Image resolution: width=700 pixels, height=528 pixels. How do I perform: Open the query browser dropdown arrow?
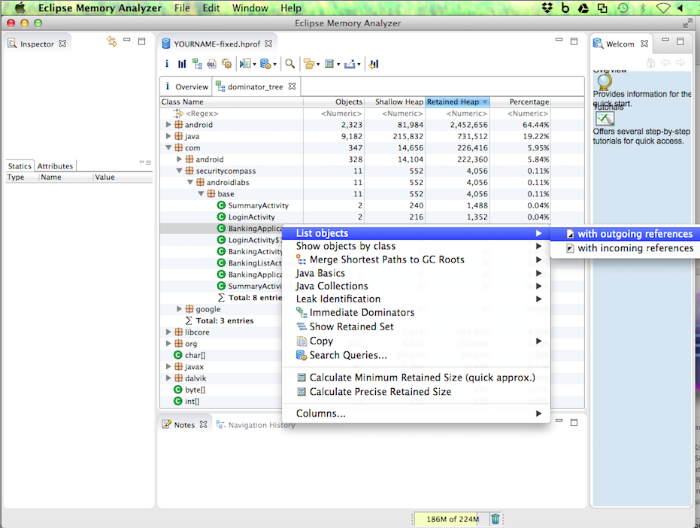tap(275, 65)
